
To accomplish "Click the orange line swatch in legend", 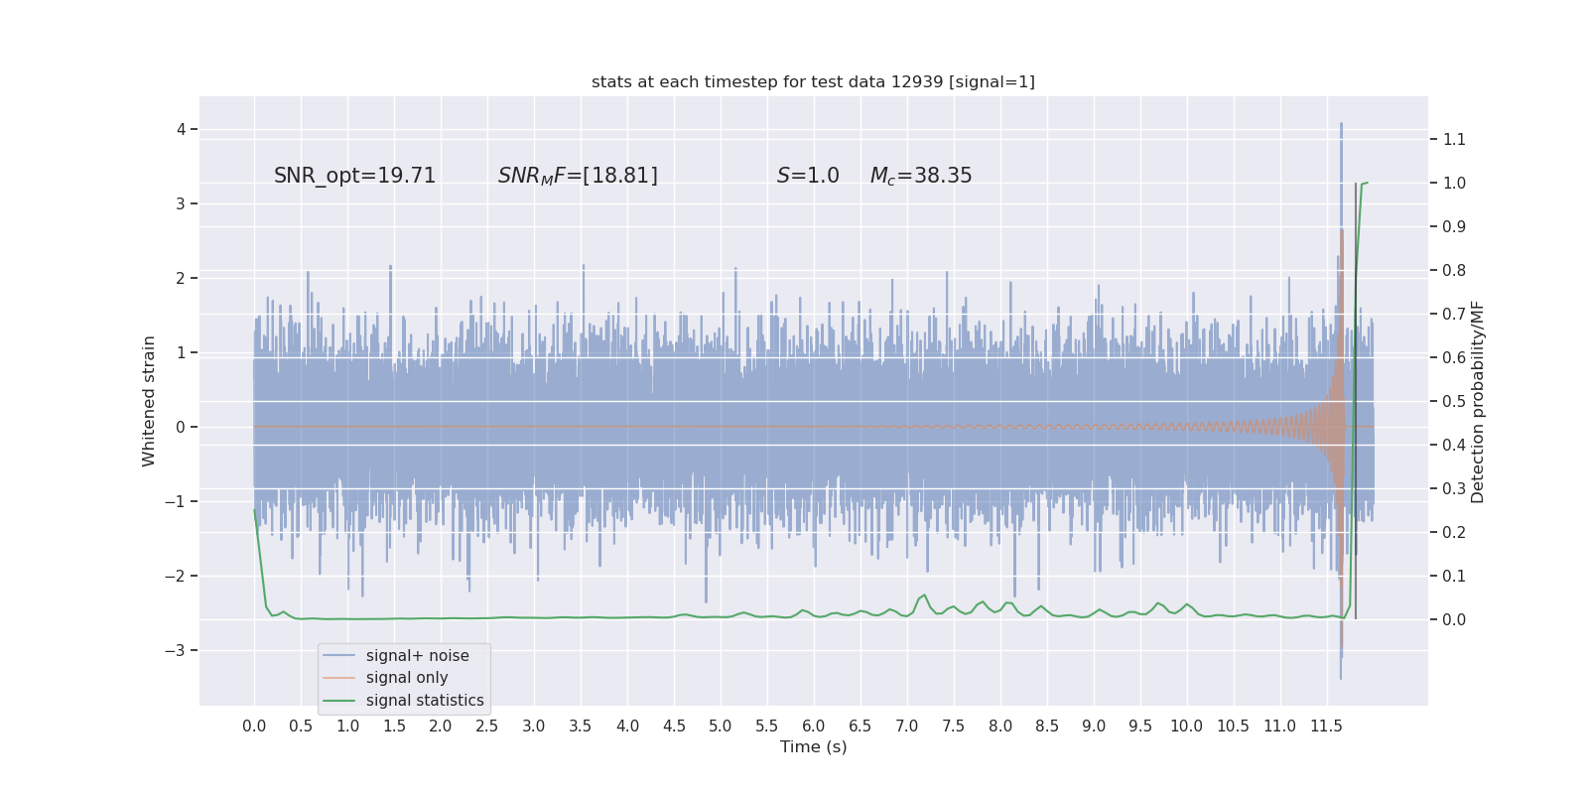I will (x=339, y=678).
